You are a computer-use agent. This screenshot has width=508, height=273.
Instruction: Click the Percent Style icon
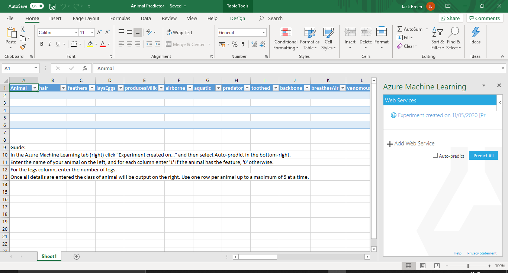[234, 44]
